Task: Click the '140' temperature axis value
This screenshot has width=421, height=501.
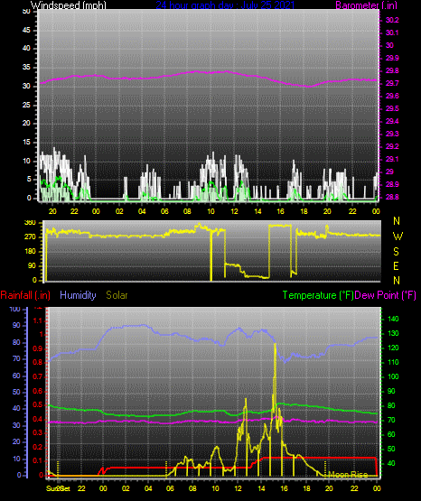Action: click(x=393, y=319)
